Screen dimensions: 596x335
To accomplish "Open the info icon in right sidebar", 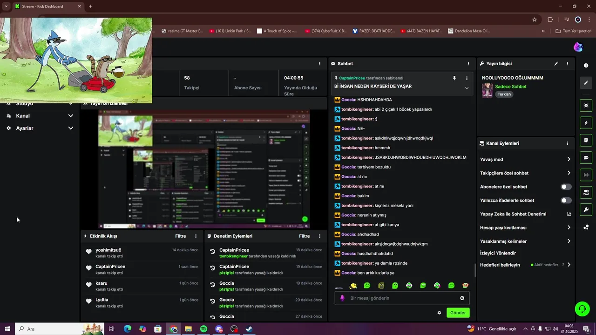I will (586, 66).
